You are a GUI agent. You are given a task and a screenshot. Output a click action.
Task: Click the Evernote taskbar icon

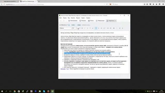click(52, 91)
